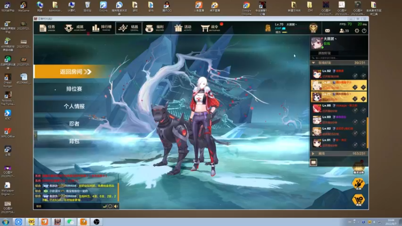402x226 pixels.
Task: Expand the 离线 offline friends list
Action: click(313, 154)
